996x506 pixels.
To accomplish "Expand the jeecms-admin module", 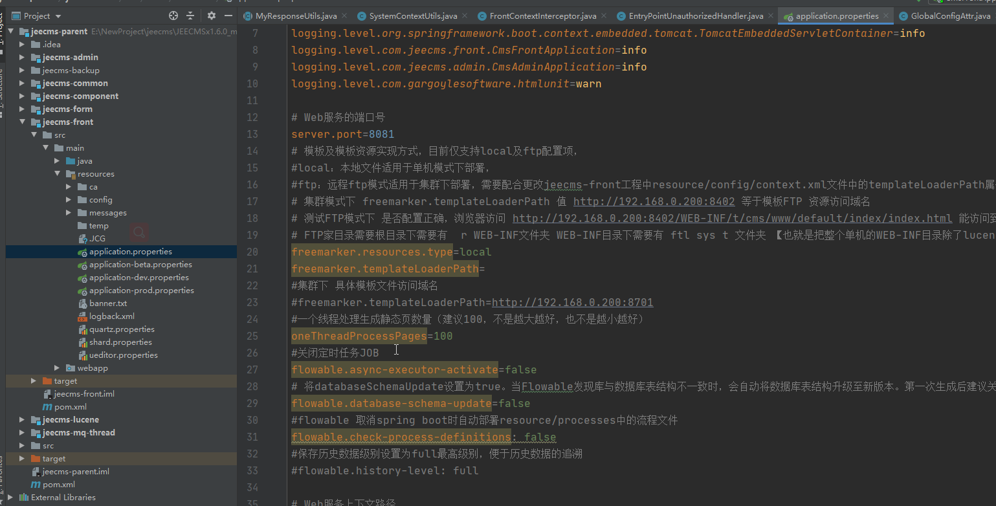I will pyautogui.click(x=22, y=58).
